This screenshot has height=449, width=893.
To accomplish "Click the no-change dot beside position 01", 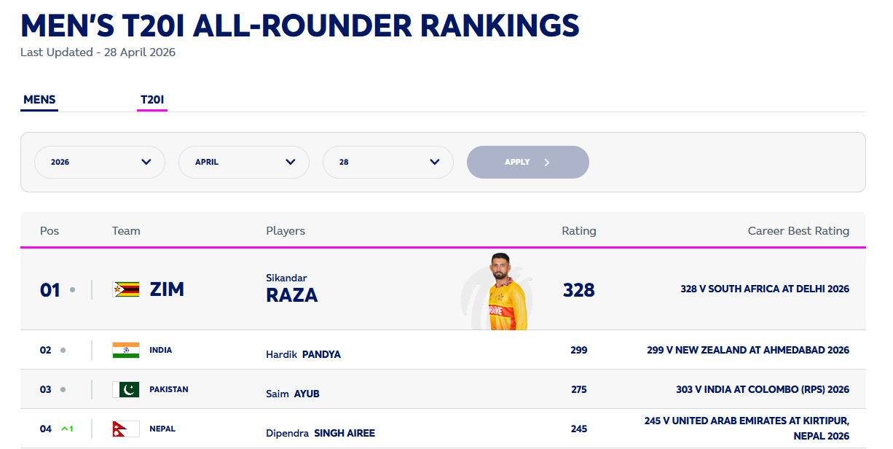I will point(72,290).
